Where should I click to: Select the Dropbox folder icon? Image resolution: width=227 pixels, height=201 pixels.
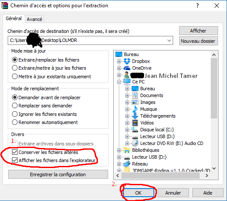point(127,61)
